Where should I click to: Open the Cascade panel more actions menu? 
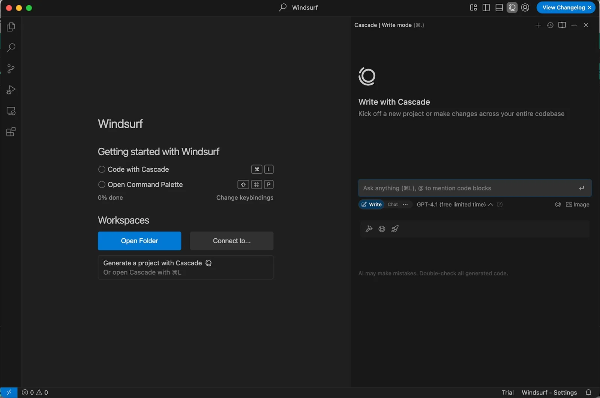click(x=574, y=25)
